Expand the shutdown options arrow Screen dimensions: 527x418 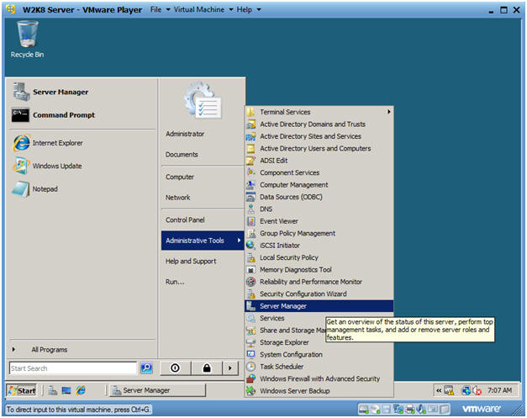[230, 368]
